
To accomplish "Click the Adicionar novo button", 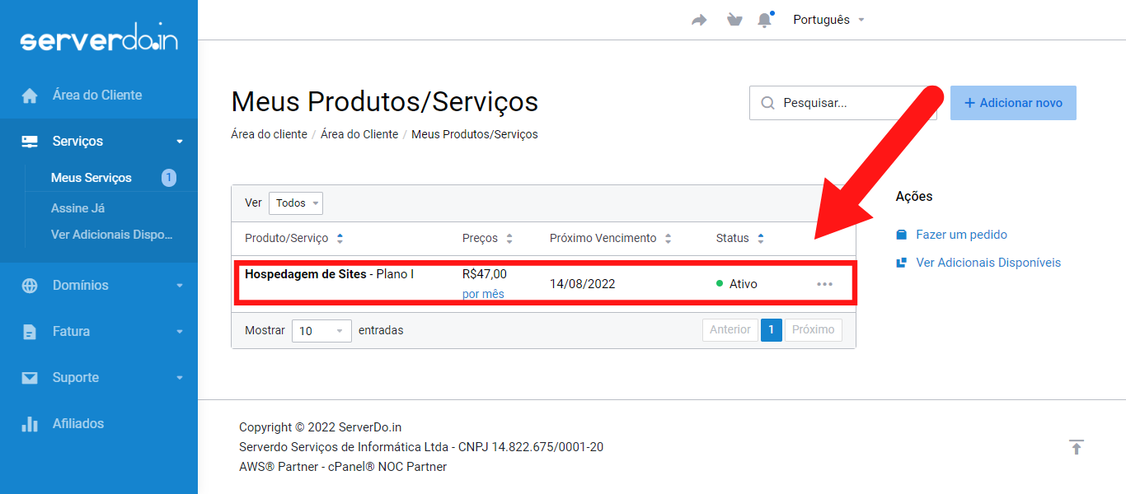I will pos(1013,103).
